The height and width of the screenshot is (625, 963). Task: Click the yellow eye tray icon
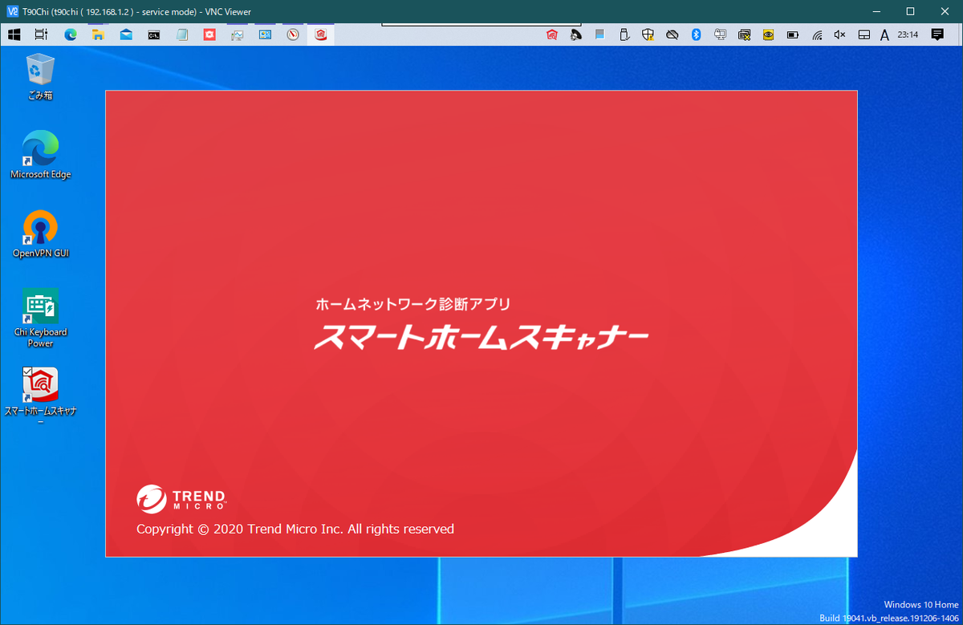768,34
